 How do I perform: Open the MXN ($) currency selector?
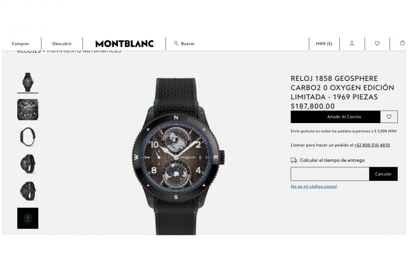(324, 43)
